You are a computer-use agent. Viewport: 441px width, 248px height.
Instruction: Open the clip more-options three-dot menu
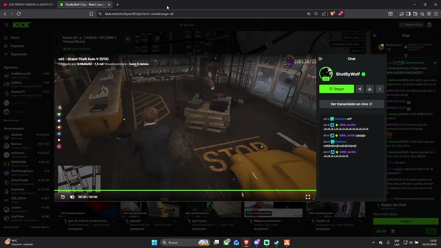click(x=380, y=89)
